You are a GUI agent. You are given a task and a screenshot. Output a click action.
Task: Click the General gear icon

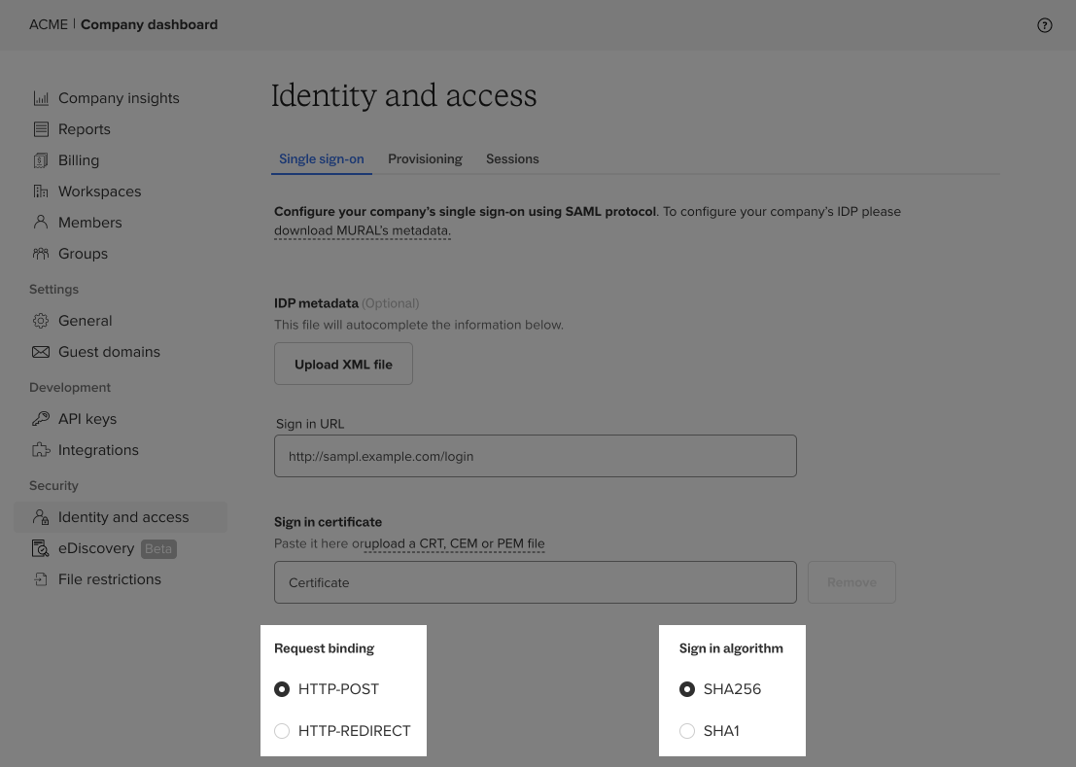click(41, 321)
